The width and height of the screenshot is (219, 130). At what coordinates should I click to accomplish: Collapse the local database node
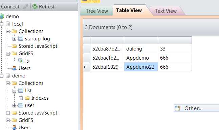click(2, 24)
